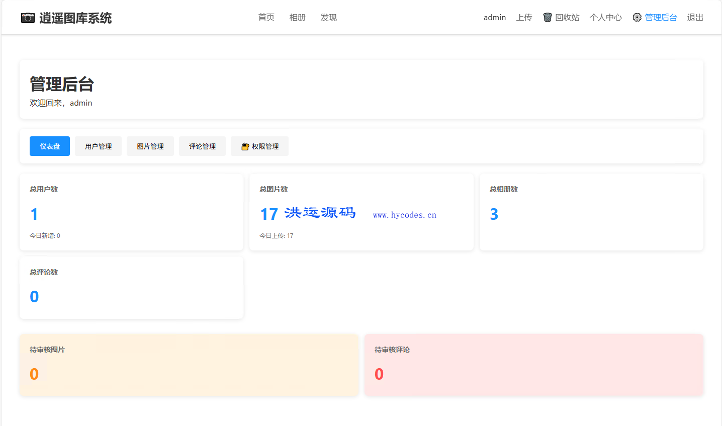Click 上传 to upload a photo
This screenshot has height=426, width=722.
click(x=524, y=17)
